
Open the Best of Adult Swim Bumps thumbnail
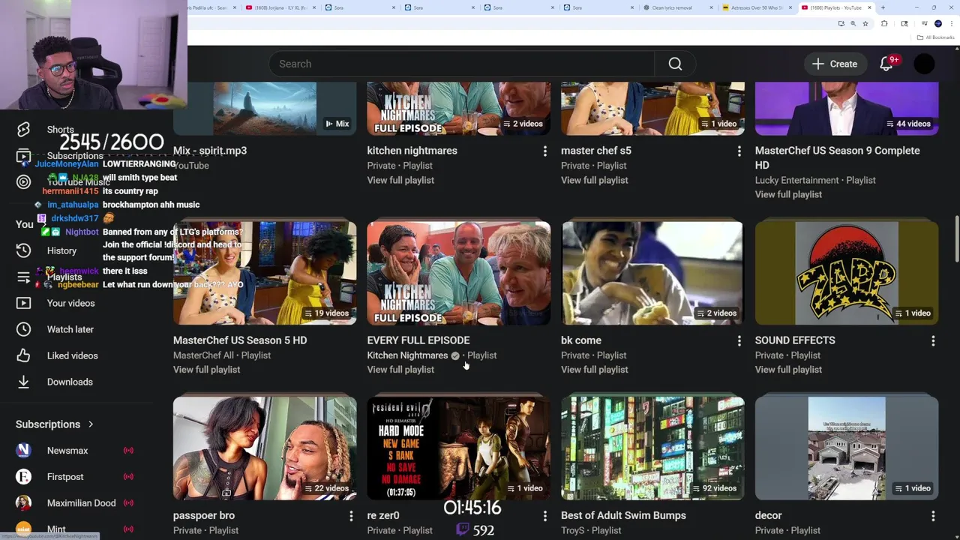(x=652, y=448)
